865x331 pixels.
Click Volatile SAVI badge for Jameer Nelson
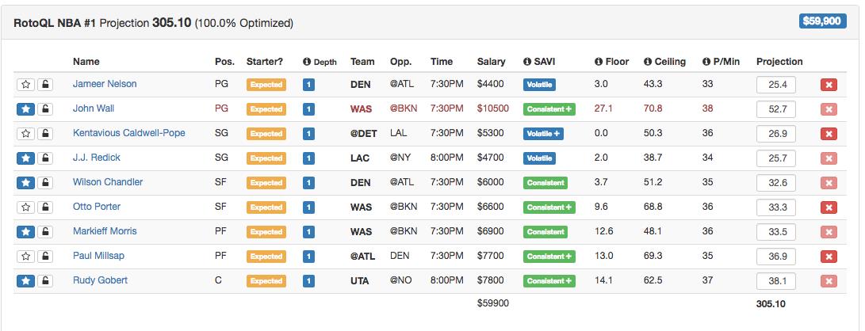click(x=539, y=85)
